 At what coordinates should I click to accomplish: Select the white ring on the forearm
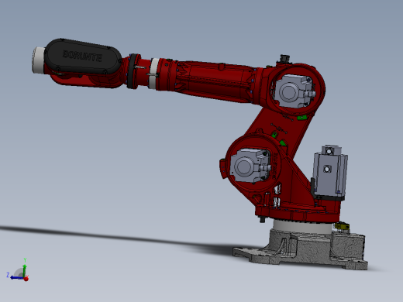(154, 74)
